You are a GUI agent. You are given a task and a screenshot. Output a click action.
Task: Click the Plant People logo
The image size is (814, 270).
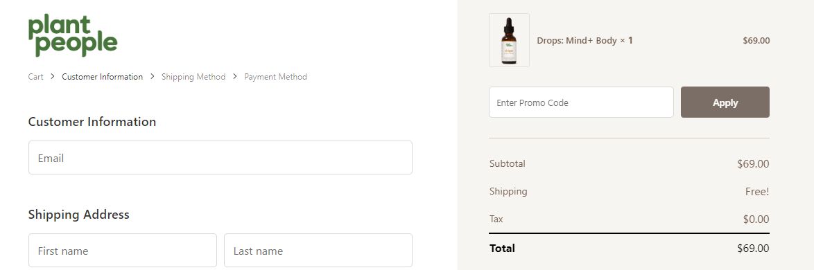pyautogui.click(x=73, y=35)
